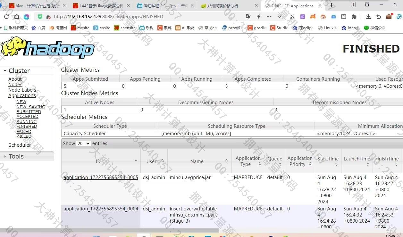Viewport: 403px width, 237px height.
Task: Sort by FinishTime column arrows
Action: click(x=397, y=164)
